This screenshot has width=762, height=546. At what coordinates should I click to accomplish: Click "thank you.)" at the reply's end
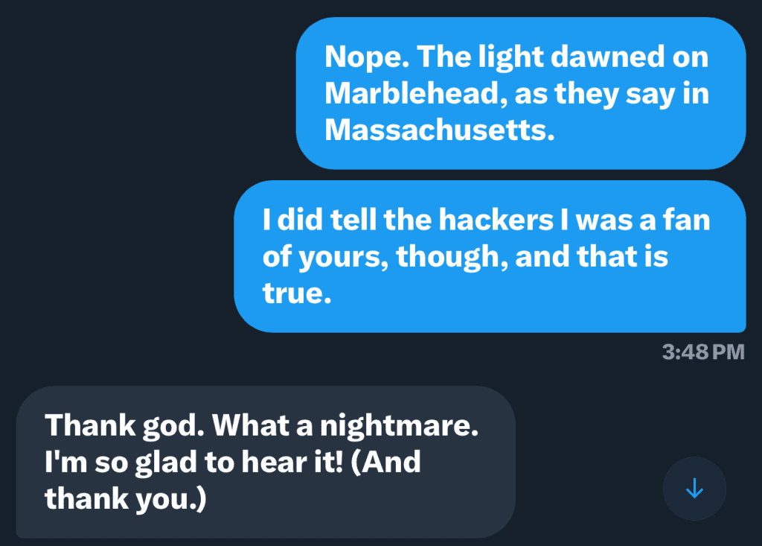click(x=125, y=498)
